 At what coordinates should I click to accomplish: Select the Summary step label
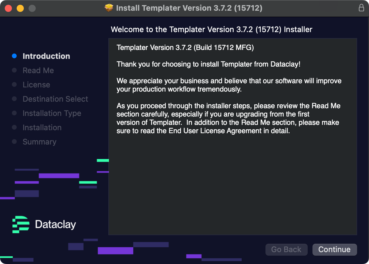click(x=40, y=142)
